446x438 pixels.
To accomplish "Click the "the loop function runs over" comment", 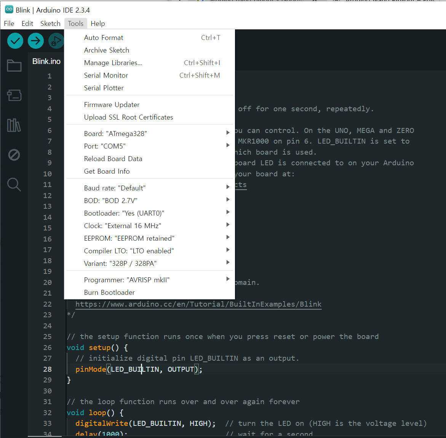I will click(x=183, y=401).
